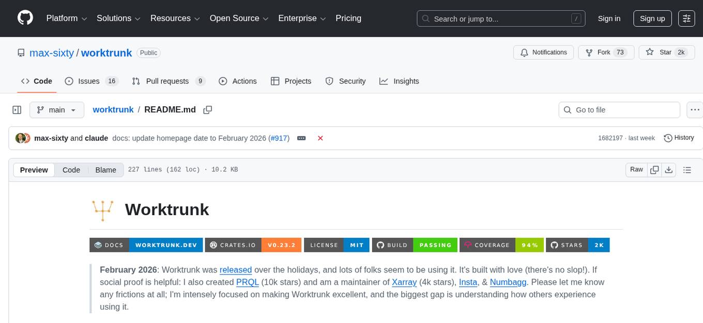Copy the README.md file path
703x323 pixels.
coord(208,109)
